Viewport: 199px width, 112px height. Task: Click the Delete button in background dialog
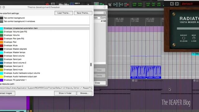[99, 76]
